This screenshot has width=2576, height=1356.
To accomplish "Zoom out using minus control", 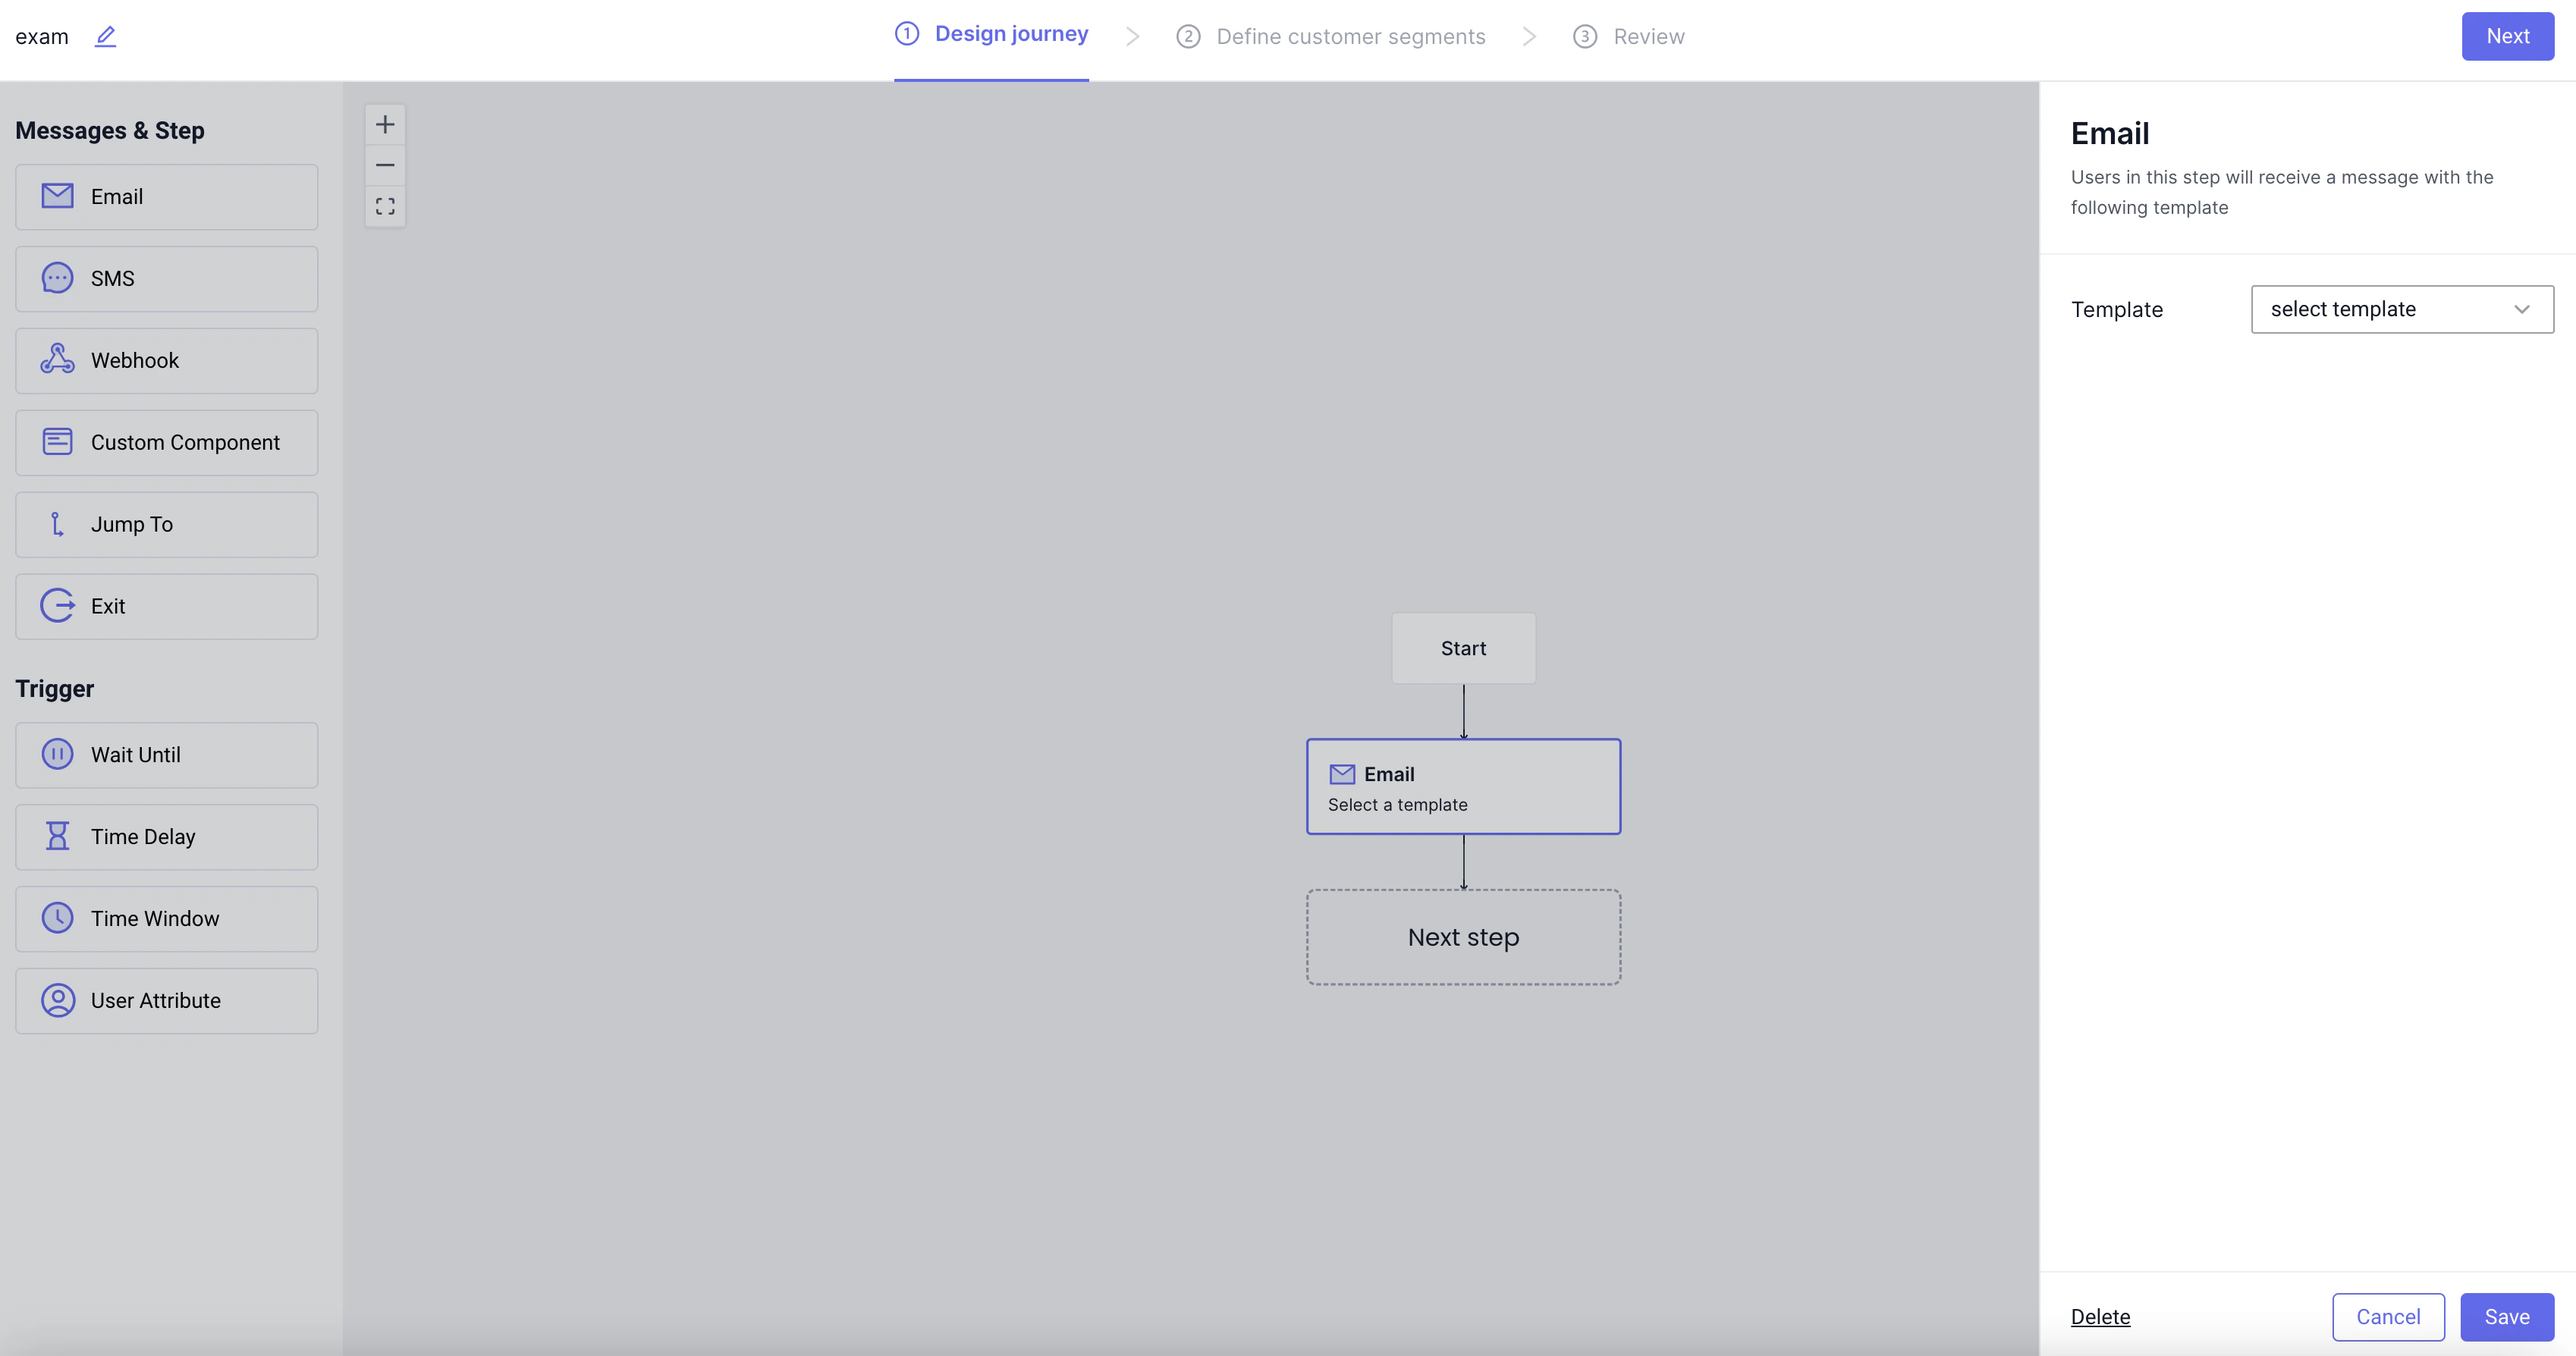I will (385, 164).
